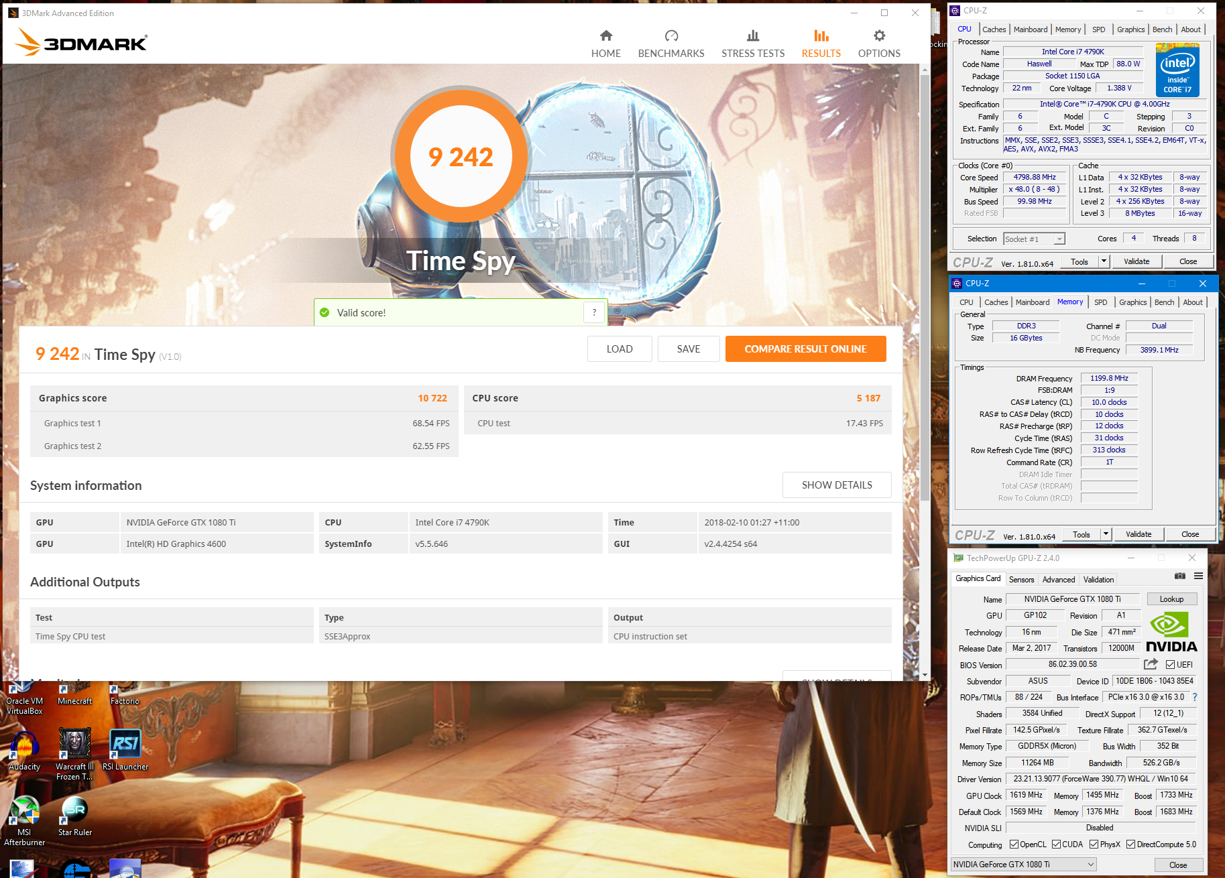Image resolution: width=1225 pixels, height=878 pixels.
Task: Switch to Bench tab in lower CPU-Z window
Action: (1164, 302)
